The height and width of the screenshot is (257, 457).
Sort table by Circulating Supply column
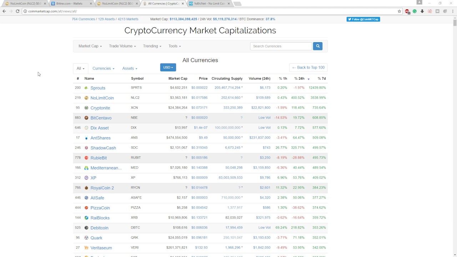point(227,79)
